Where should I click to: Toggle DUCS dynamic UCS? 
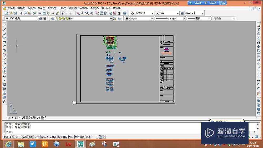(71, 137)
